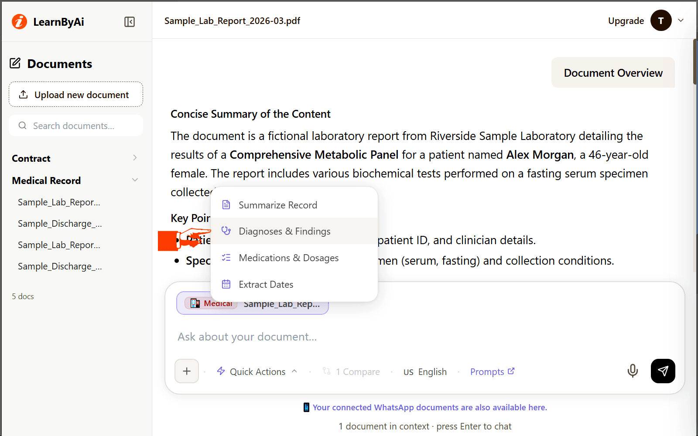Open the English language selector
The height and width of the screenshot is (436, 698).
point(425,372)
